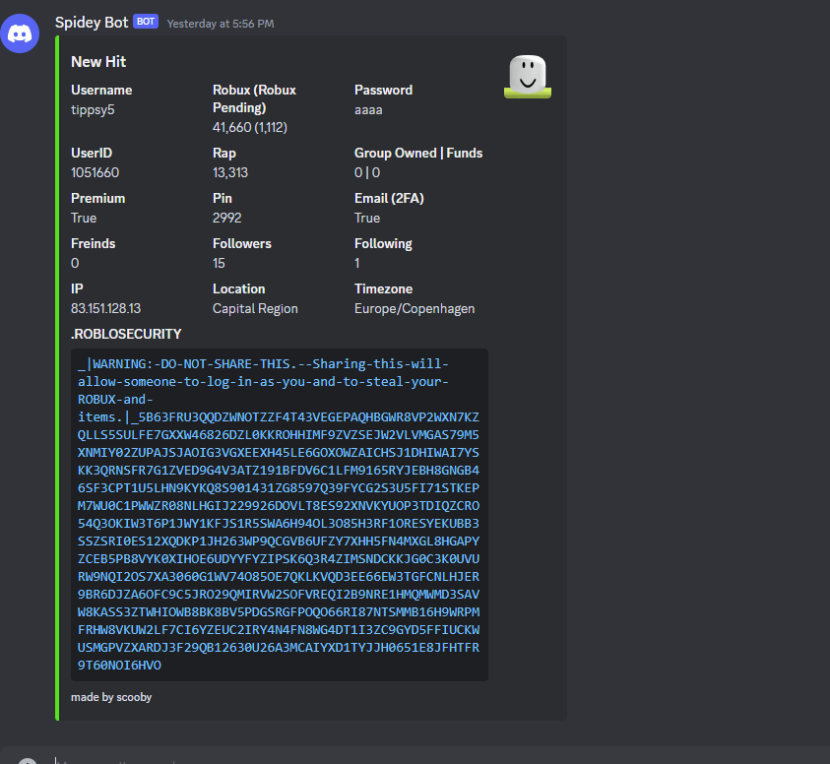Viewport: 830px width, 764px height.
Task: Click the message timestamp Yesterday at 5:56 PM
Action: 221,23
